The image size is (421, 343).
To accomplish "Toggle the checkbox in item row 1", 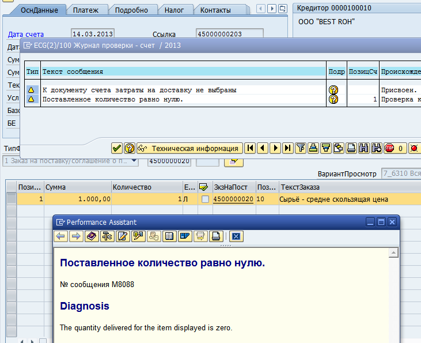I will [x=205, y=199].
